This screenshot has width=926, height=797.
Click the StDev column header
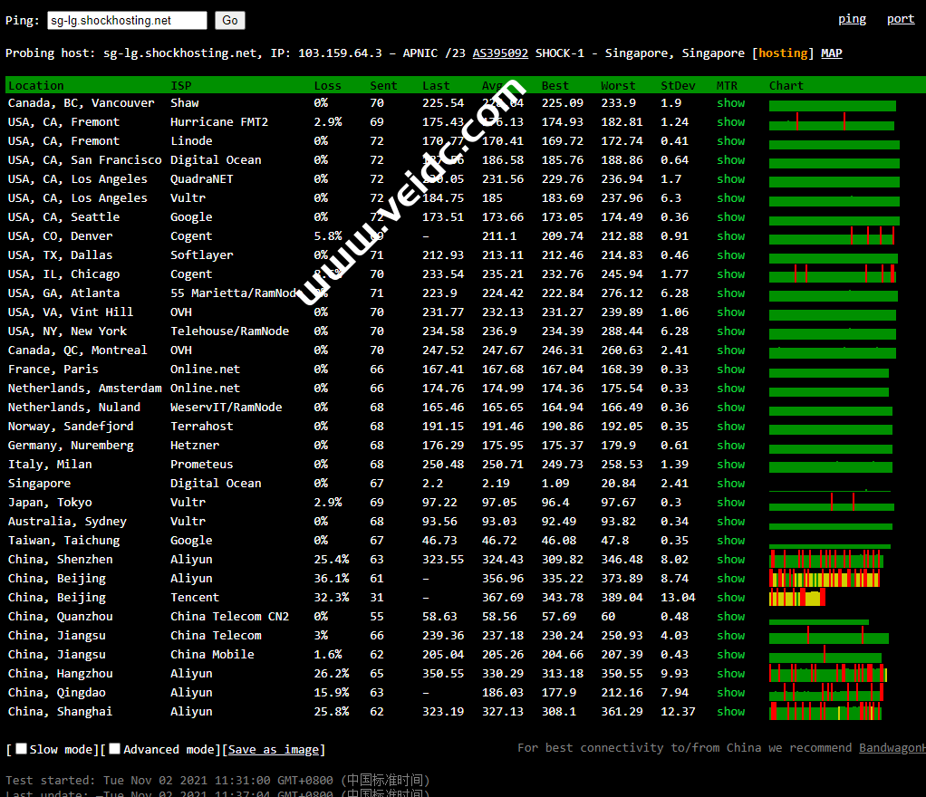click(678, 86)
